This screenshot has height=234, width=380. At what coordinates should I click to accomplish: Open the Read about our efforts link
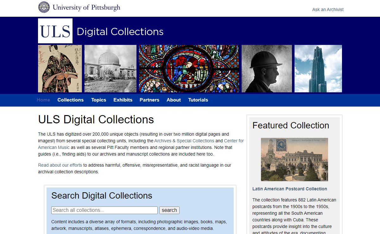click(60, 165)
